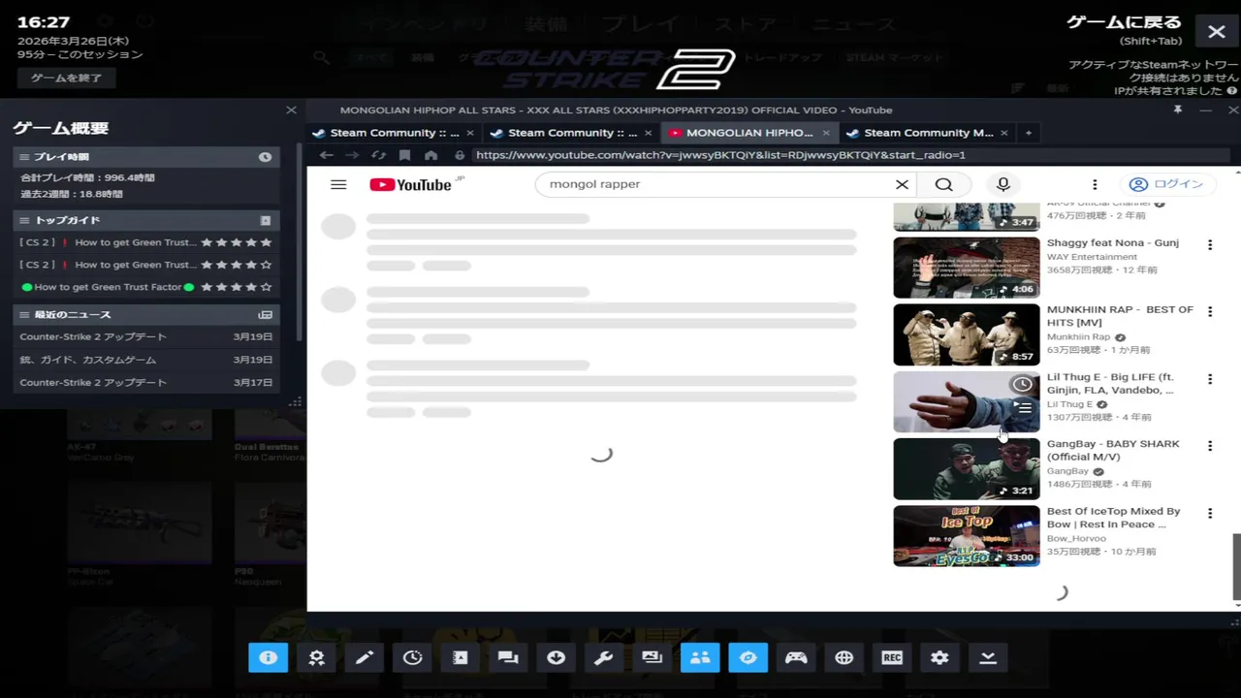The image size is (1241, 698).
Task: Add Lil Thug E video to queue
Action: 1023,408
